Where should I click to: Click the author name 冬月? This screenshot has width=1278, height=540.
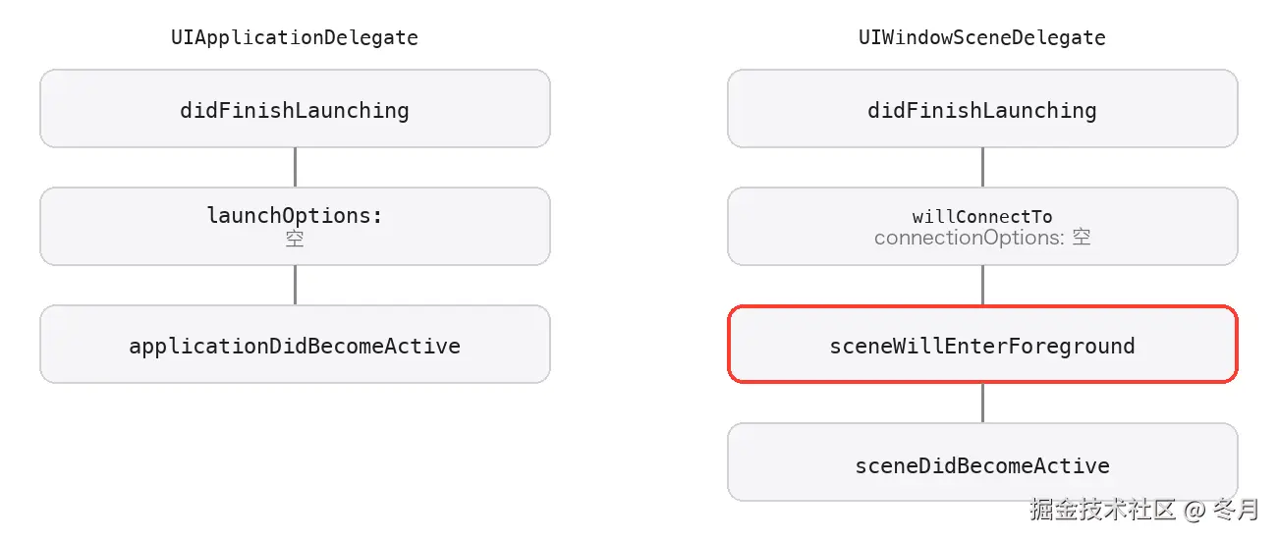1236,509
